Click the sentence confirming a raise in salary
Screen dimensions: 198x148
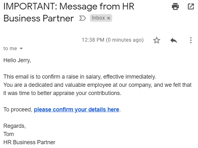point(80,77)
